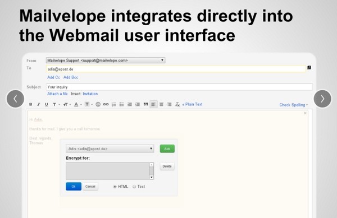The height and width of the screenshot is (218, 337).
Task: Toggle underline formatting
Action: click(x=47, y=104)
